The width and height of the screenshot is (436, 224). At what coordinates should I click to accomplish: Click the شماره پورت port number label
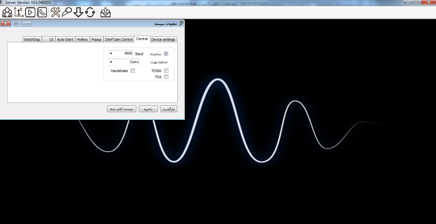(159, 62)
